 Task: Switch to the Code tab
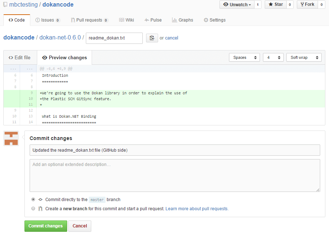pyautogui.click(x=16, y=20)
